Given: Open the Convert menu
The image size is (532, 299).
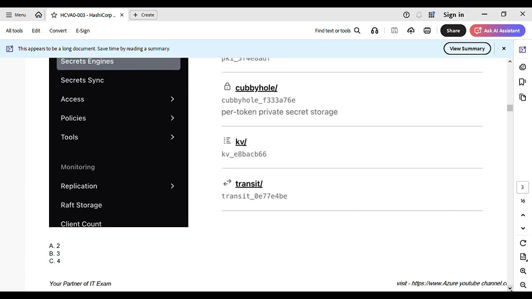Looking at the screenshot, I should [x=58, y=31].
